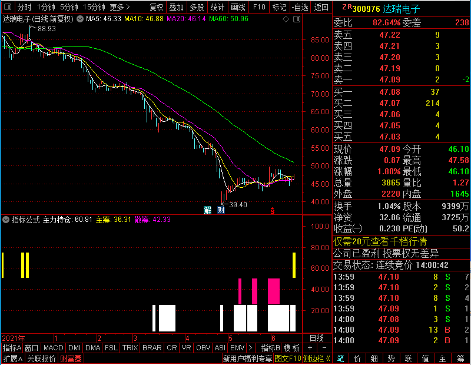Click the 叠加 overlay button

[x=176, y=7]
